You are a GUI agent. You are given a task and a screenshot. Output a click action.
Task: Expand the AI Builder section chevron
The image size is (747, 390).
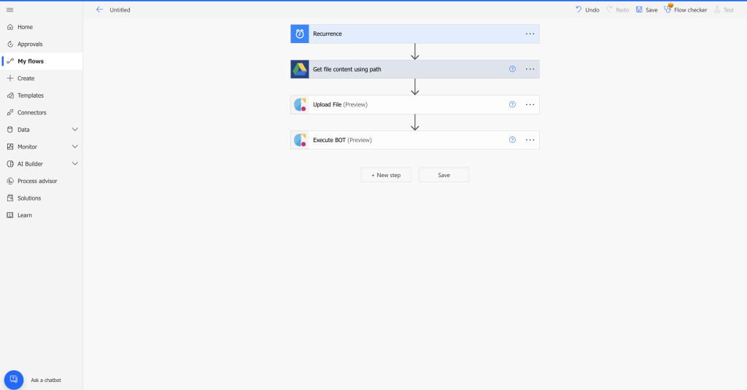75,164
